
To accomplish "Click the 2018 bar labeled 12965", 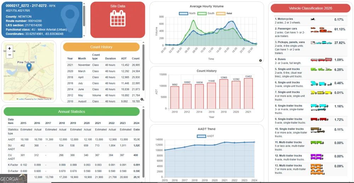I will click(x=223, y=94).
